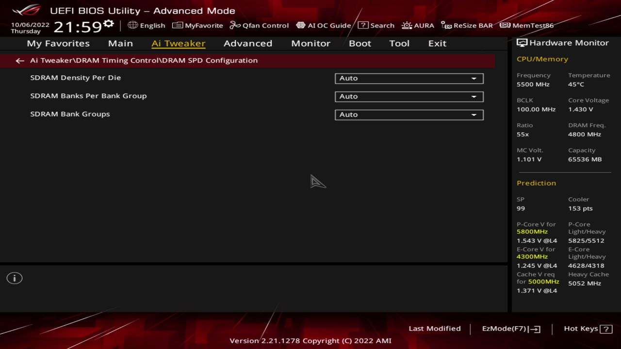
Task: Open the Exit tab
Action: pos(437,43)
